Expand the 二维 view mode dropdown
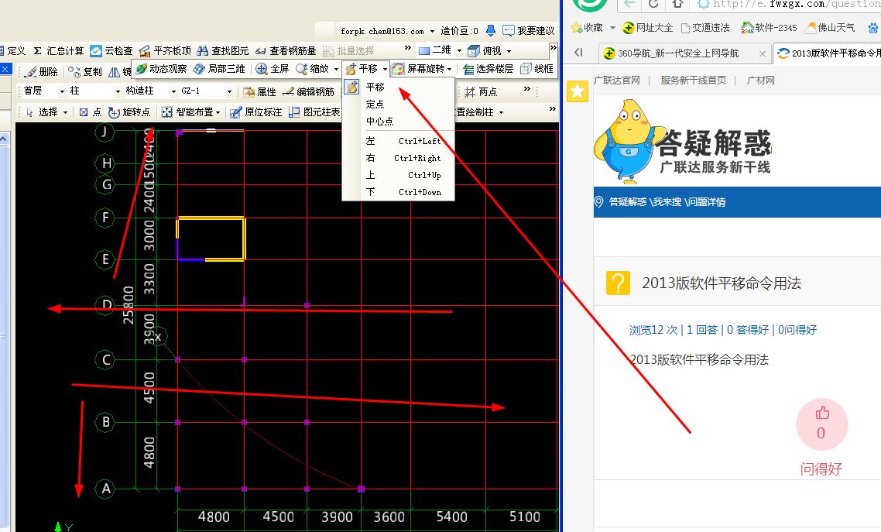This screenshot has height=532, width=881. pyautogui.click(x=459, y=50)
